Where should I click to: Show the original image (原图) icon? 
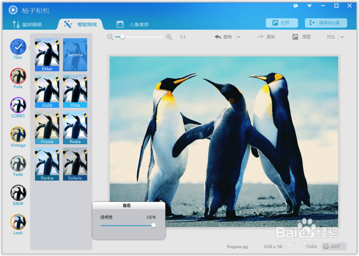[x=295, y=37]
